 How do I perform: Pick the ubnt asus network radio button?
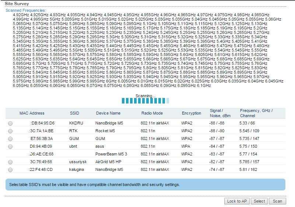pyautogui.click(x=10, y=147)
